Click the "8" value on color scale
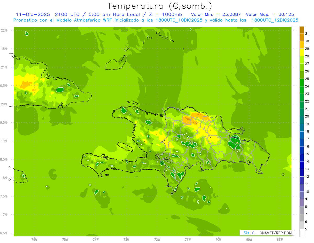The height and width of the screenshot is (243, 314). (306, 207)
